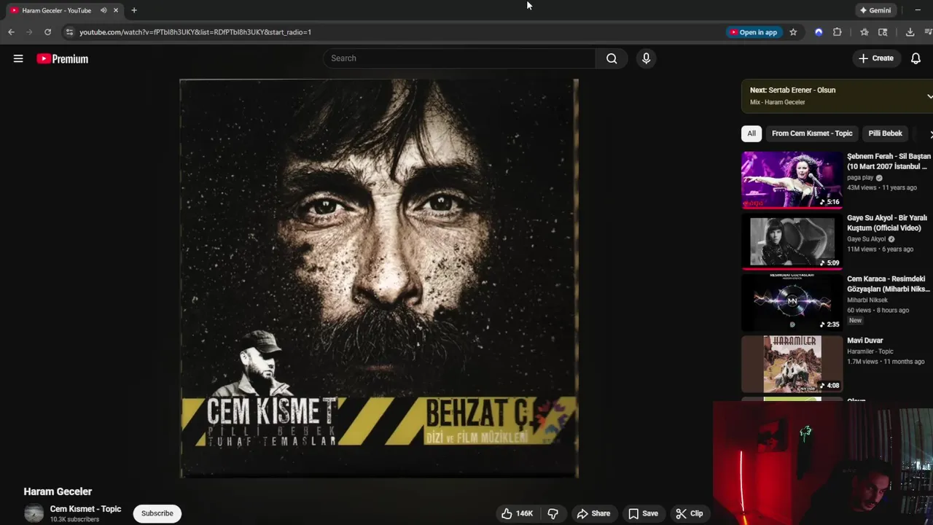Subscribe to Cem Kısmet - Topic

tap(157, 513)
